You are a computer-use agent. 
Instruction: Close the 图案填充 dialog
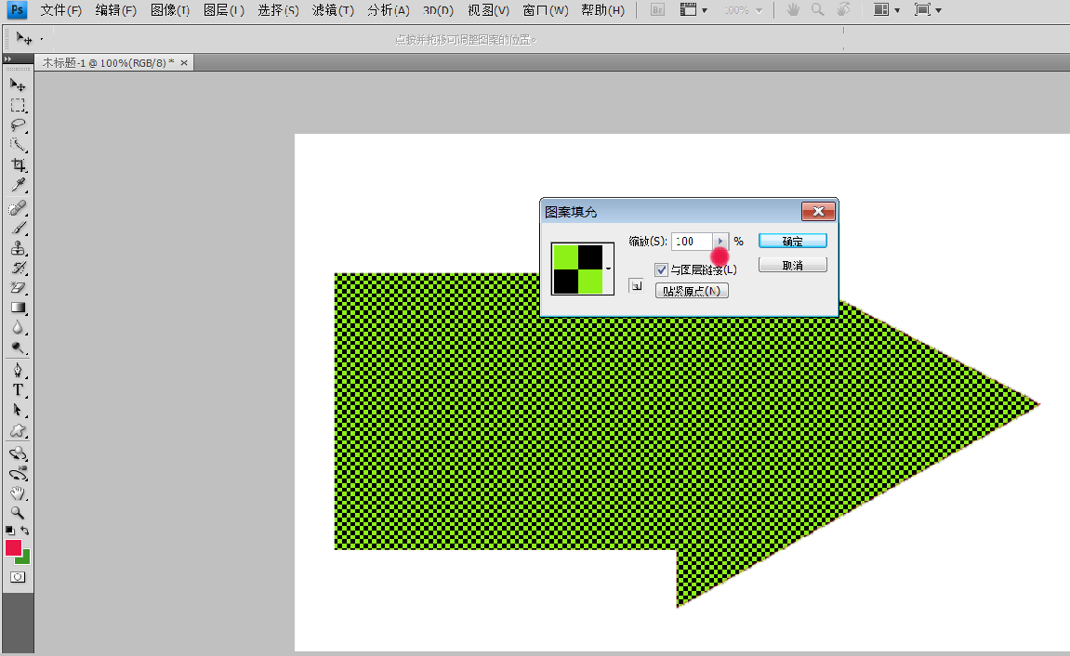(x=818, y=212)
